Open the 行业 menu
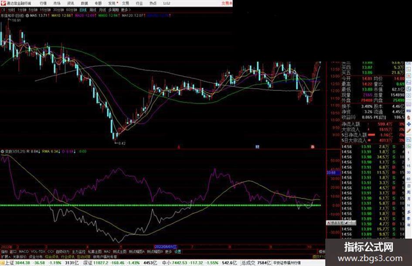This screenshot has height=266, width=412. click(139, 3)
